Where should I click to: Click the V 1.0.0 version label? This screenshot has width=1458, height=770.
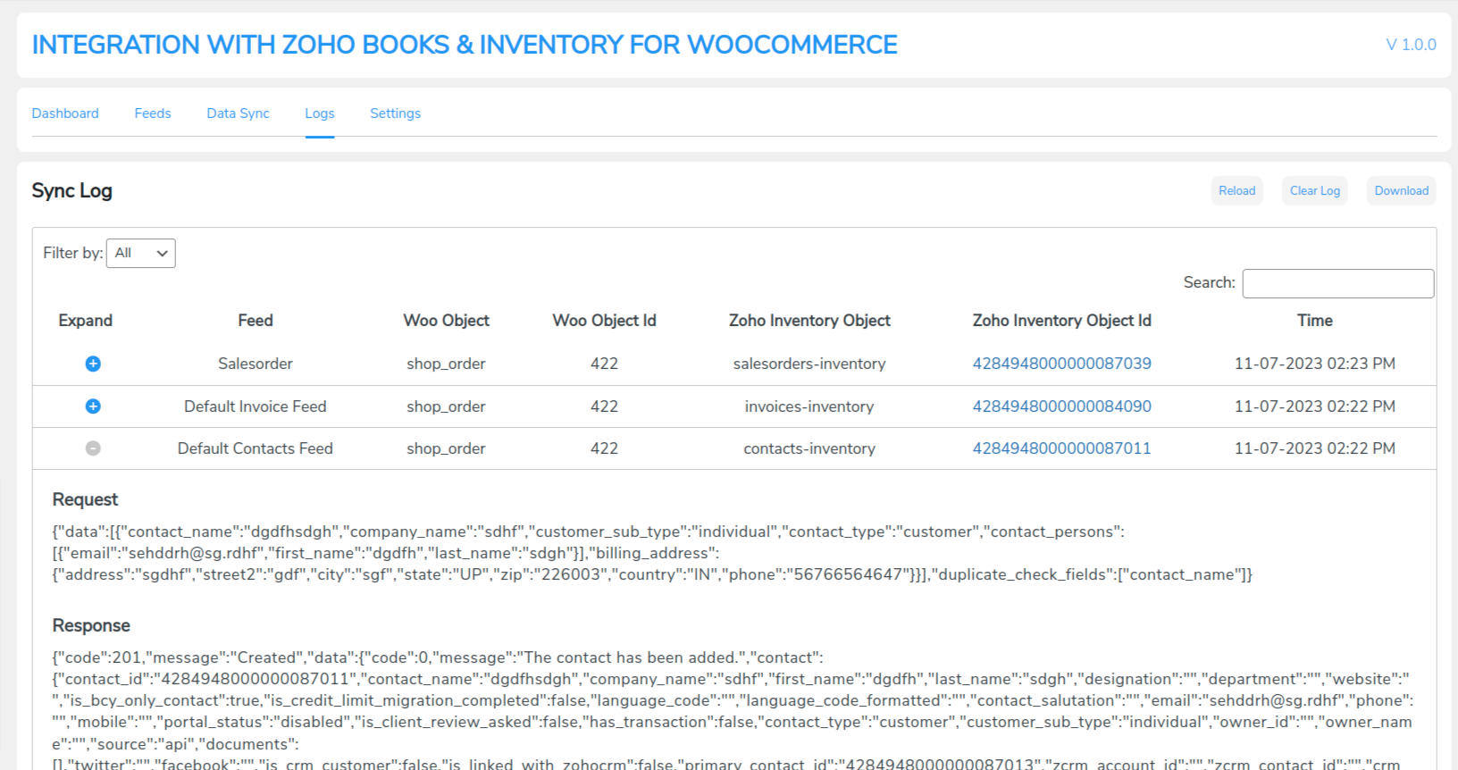(1412, 45)
